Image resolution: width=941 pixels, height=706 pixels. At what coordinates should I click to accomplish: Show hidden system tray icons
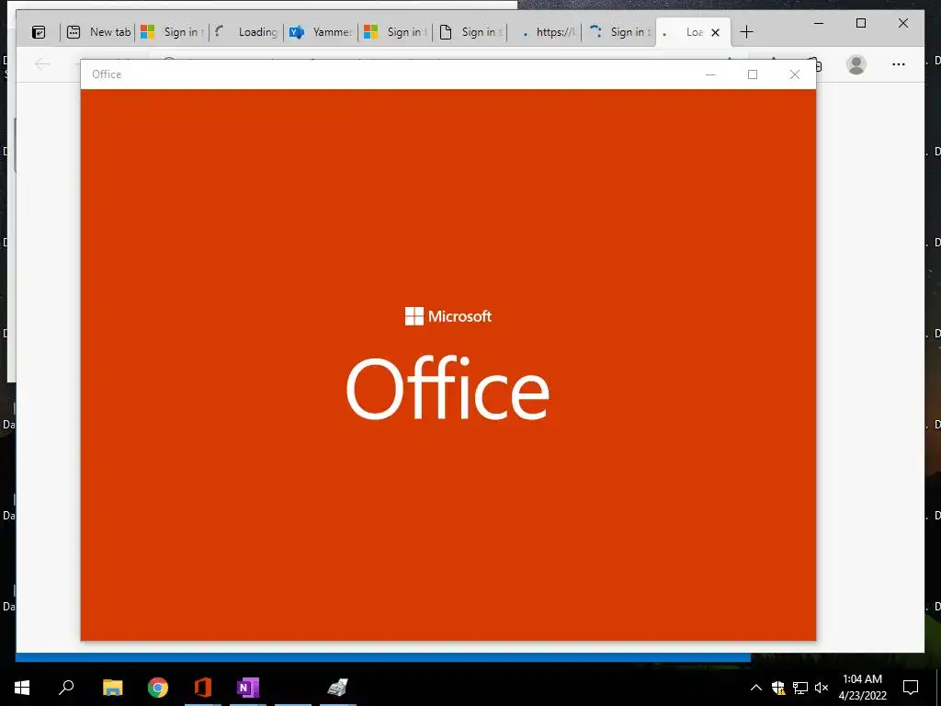pyautogui.click(x=756, y=688)
